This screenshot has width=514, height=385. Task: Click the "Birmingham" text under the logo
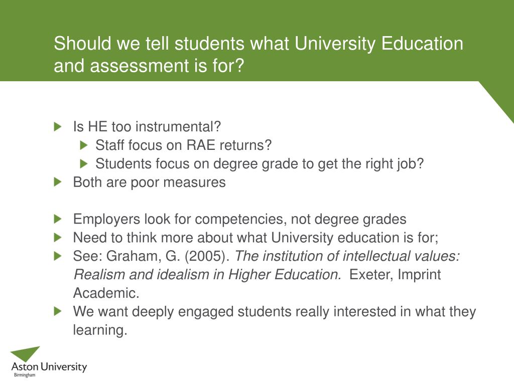[x=25, y=375]
